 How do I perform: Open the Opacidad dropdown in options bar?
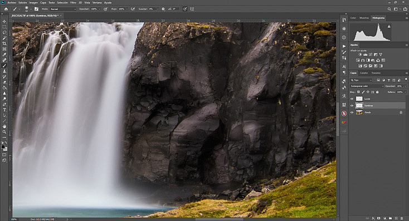(100, 9)
